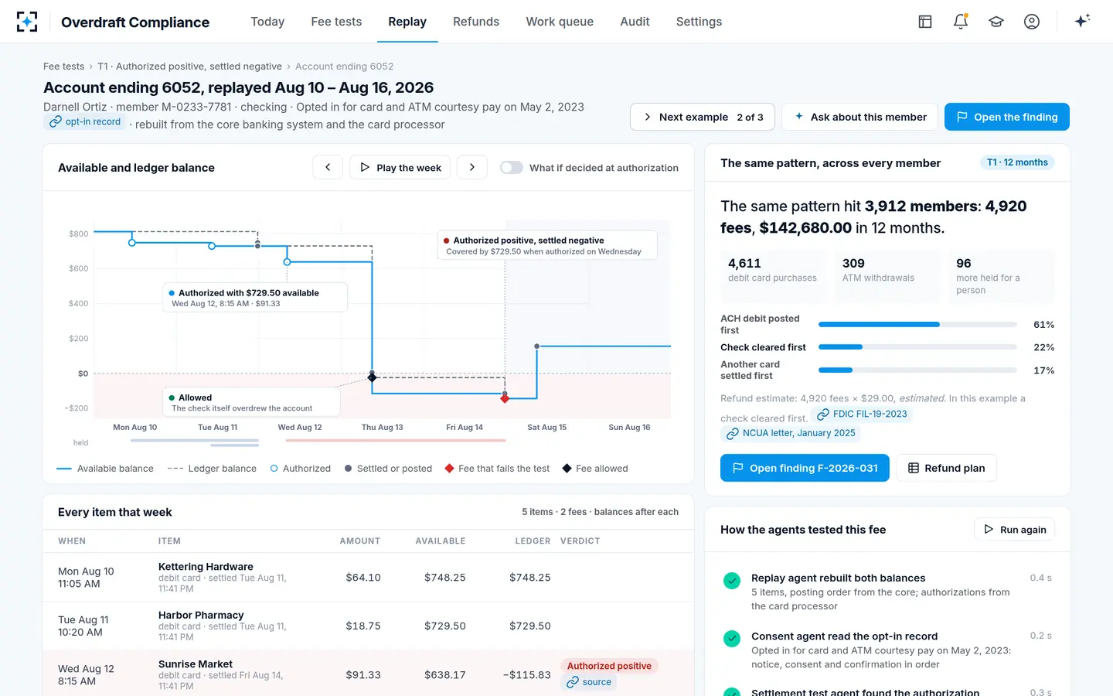Go to Next example 2 of 3

pyautogui.click(x=703, y=117)
